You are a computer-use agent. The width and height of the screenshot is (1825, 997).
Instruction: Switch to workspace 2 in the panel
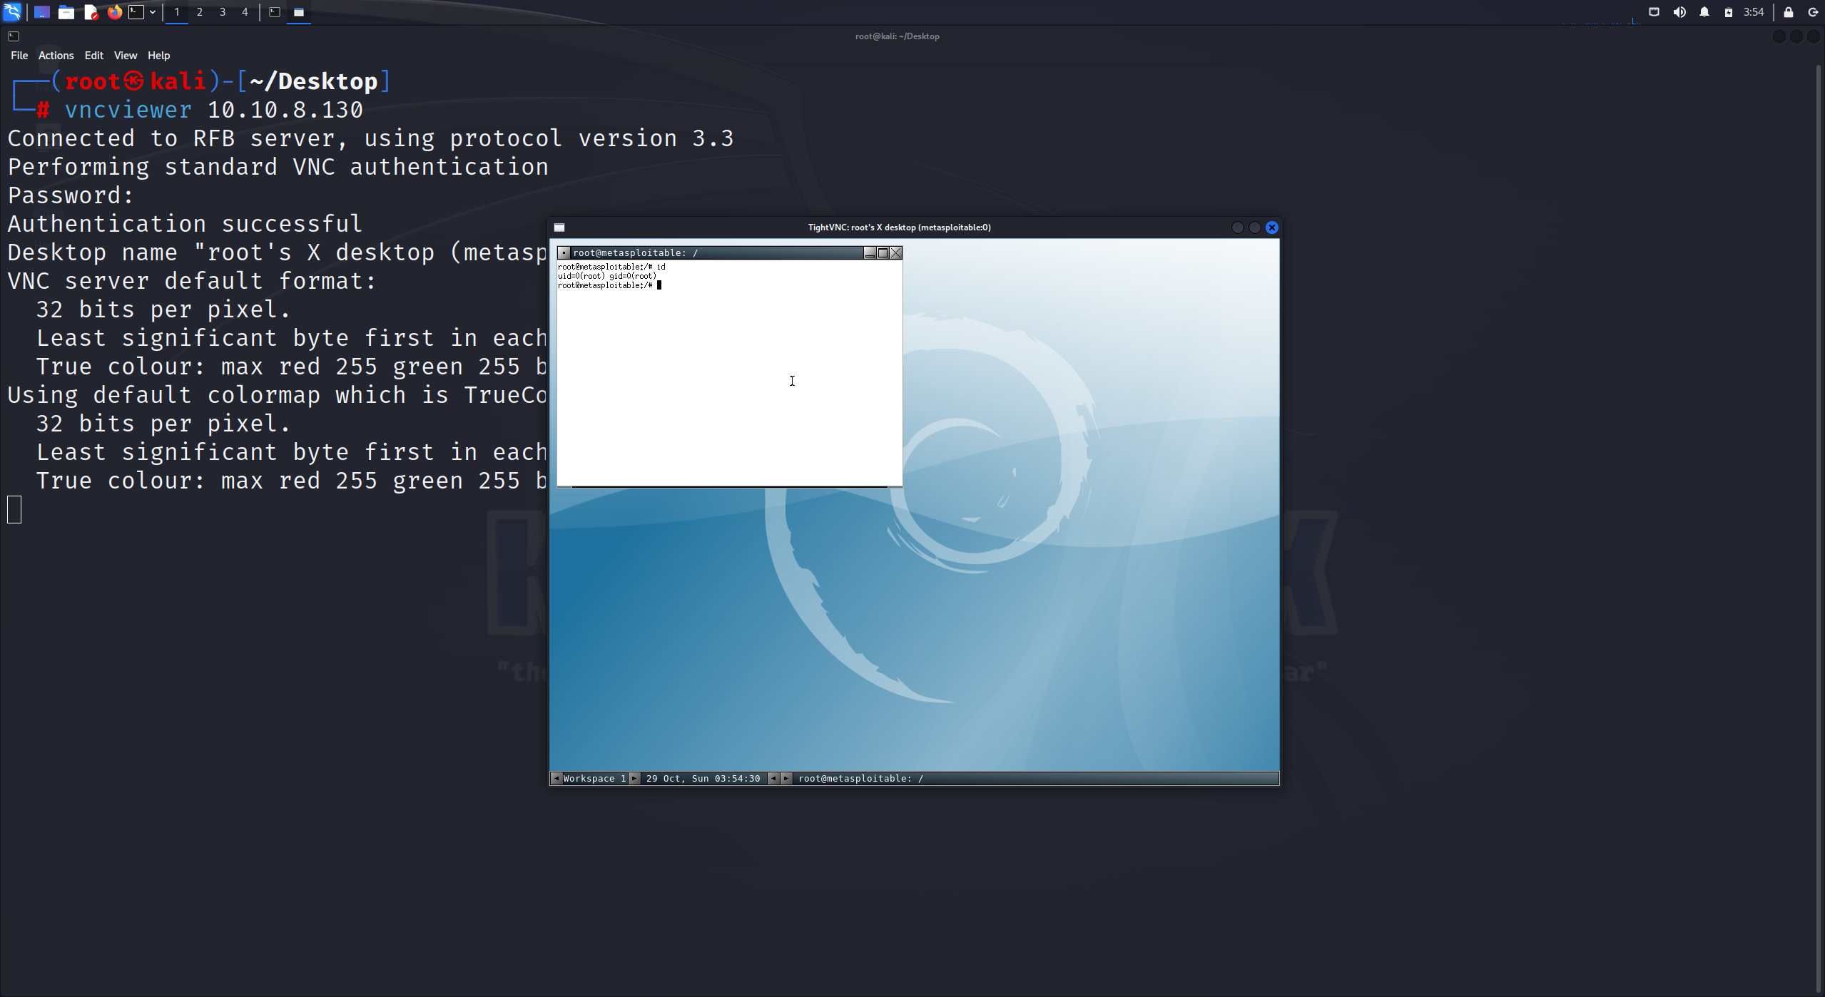(200, 12)
